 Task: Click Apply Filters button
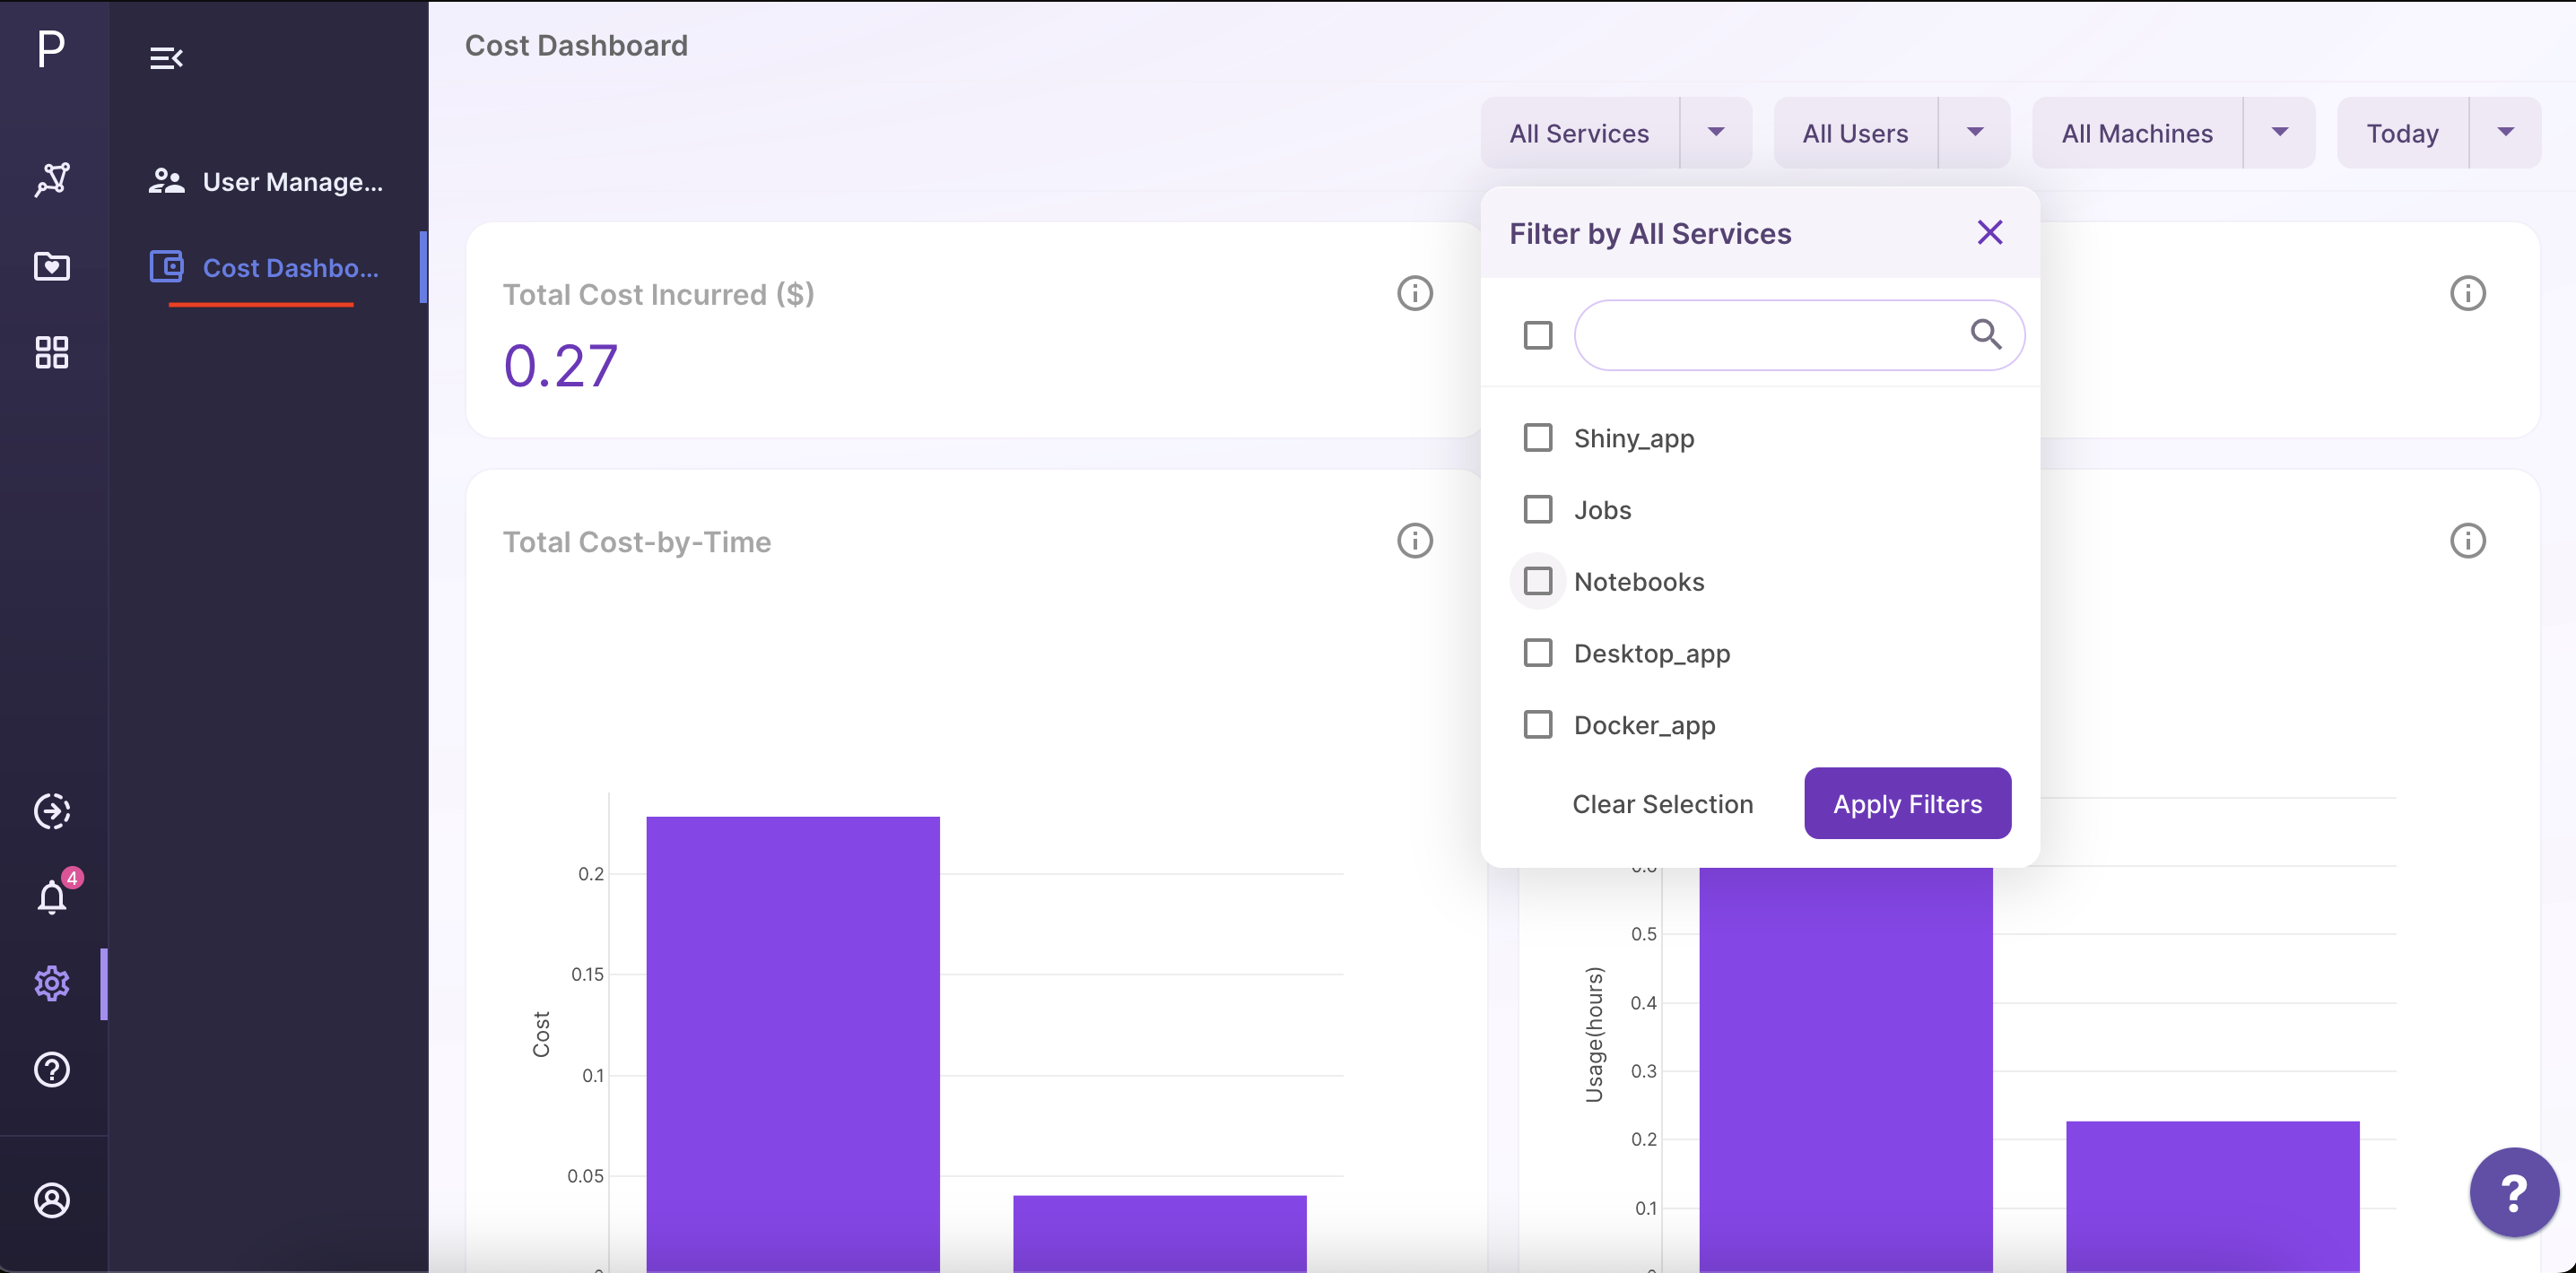(x=1907, y=803)
